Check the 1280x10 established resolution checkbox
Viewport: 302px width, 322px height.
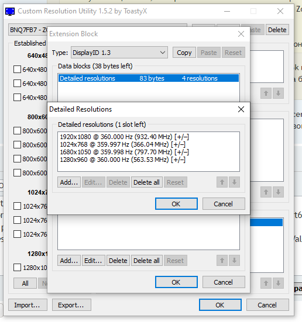tap(17, 268)
